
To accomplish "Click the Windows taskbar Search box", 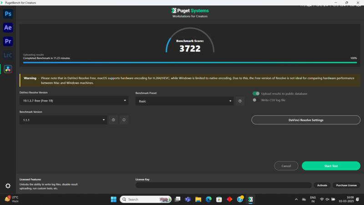I will click(x=146, y=199).
